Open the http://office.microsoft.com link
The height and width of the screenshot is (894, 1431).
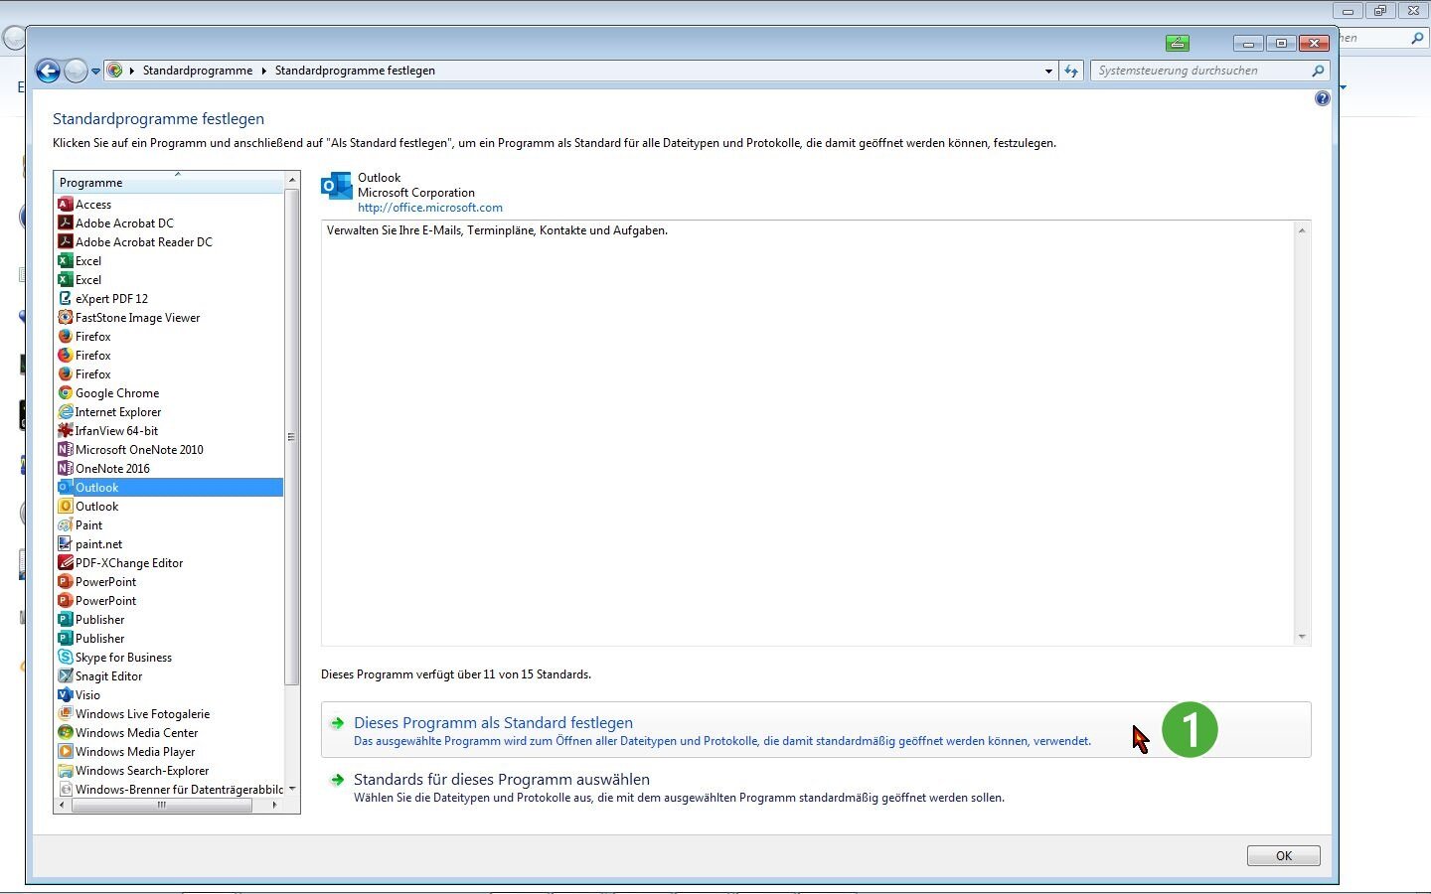430,208
